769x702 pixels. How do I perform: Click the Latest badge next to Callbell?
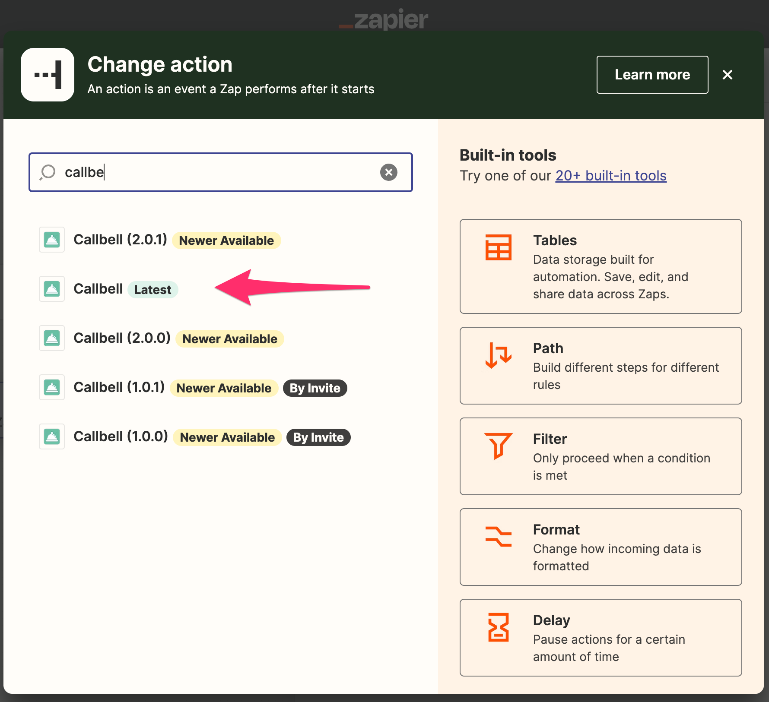pyautogui.click(x=153, y=289)
